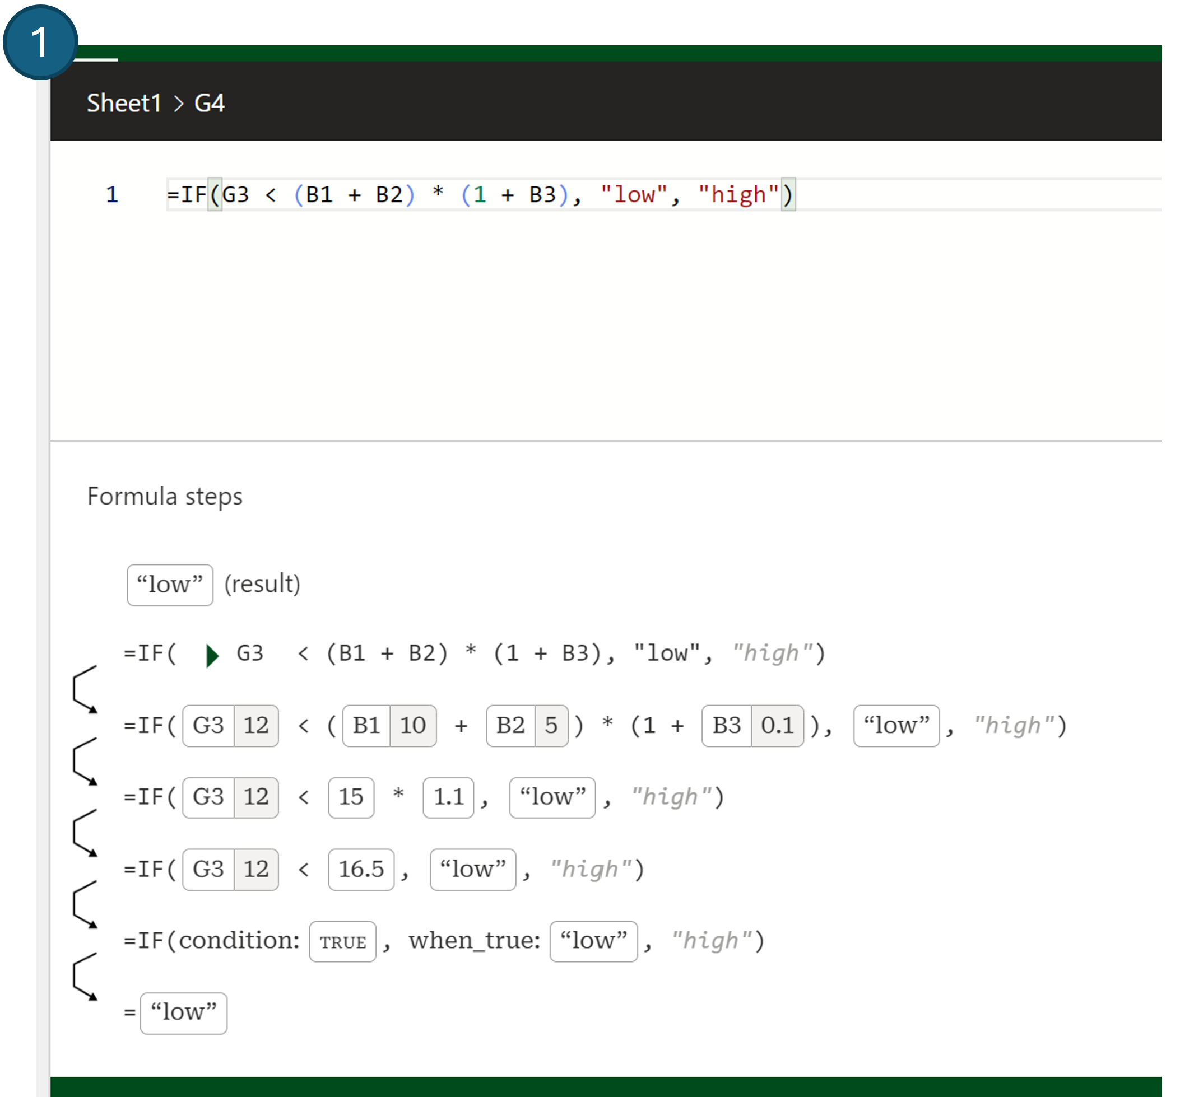Click the "low" string in the editor formula
The width and height of the screenshot is (1194, 1097).
coord(634,195)
